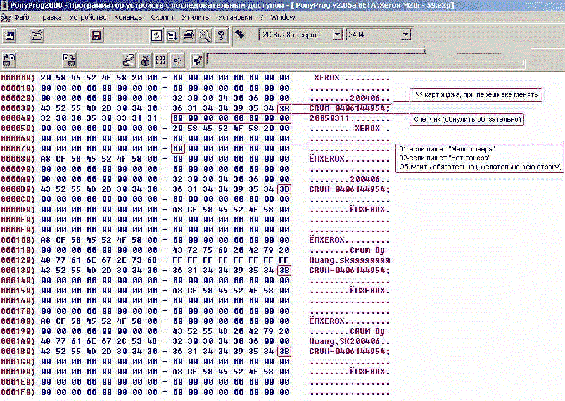Click the empty note text field in the toolbar
Screen dimensions: 565x401
coord(365,60)
